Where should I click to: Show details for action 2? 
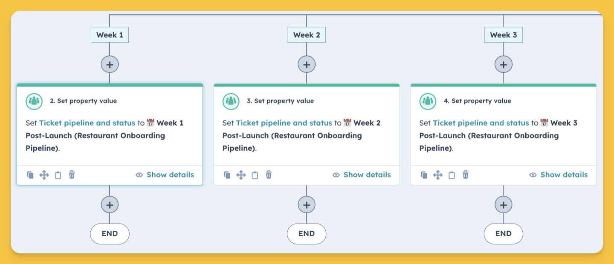point(165,175)
